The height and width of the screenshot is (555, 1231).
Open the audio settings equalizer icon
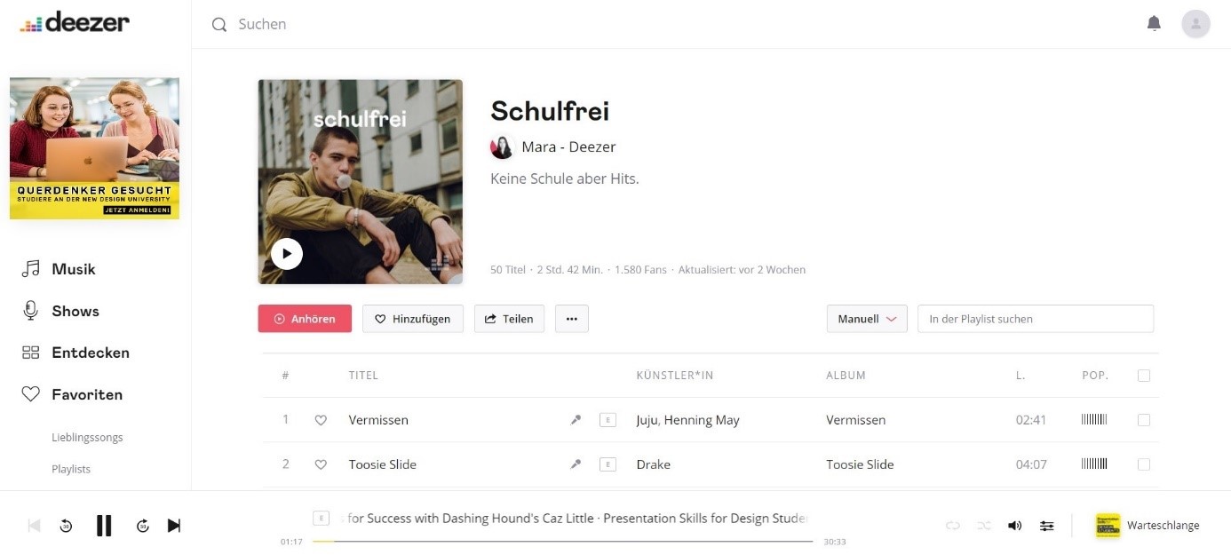click(x=1047, y=526)
